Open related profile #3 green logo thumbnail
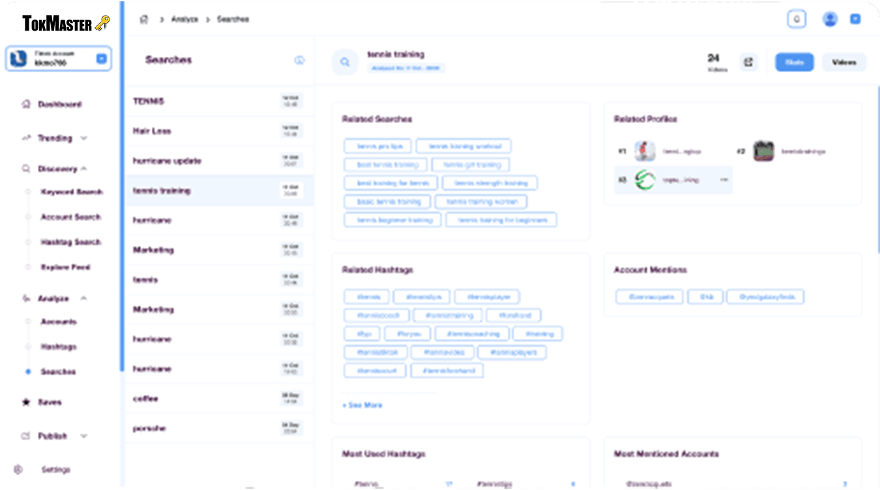The width and height of the screenshot is (880, 490). 645,180
